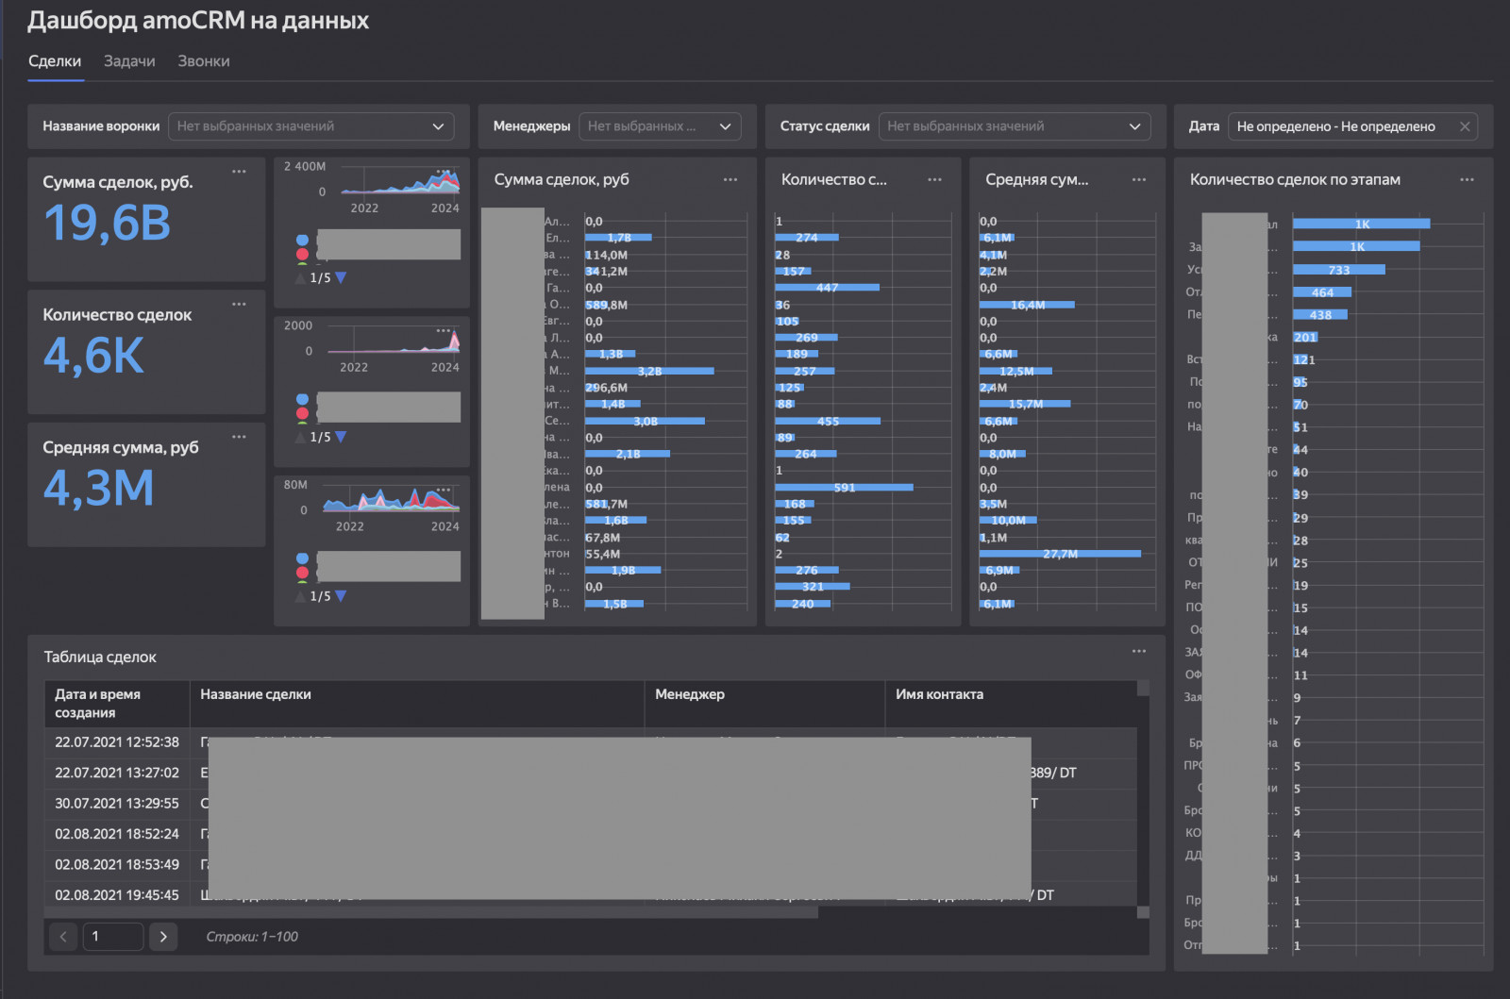Toggle blue legend series in 80M chart

[302, 559]
